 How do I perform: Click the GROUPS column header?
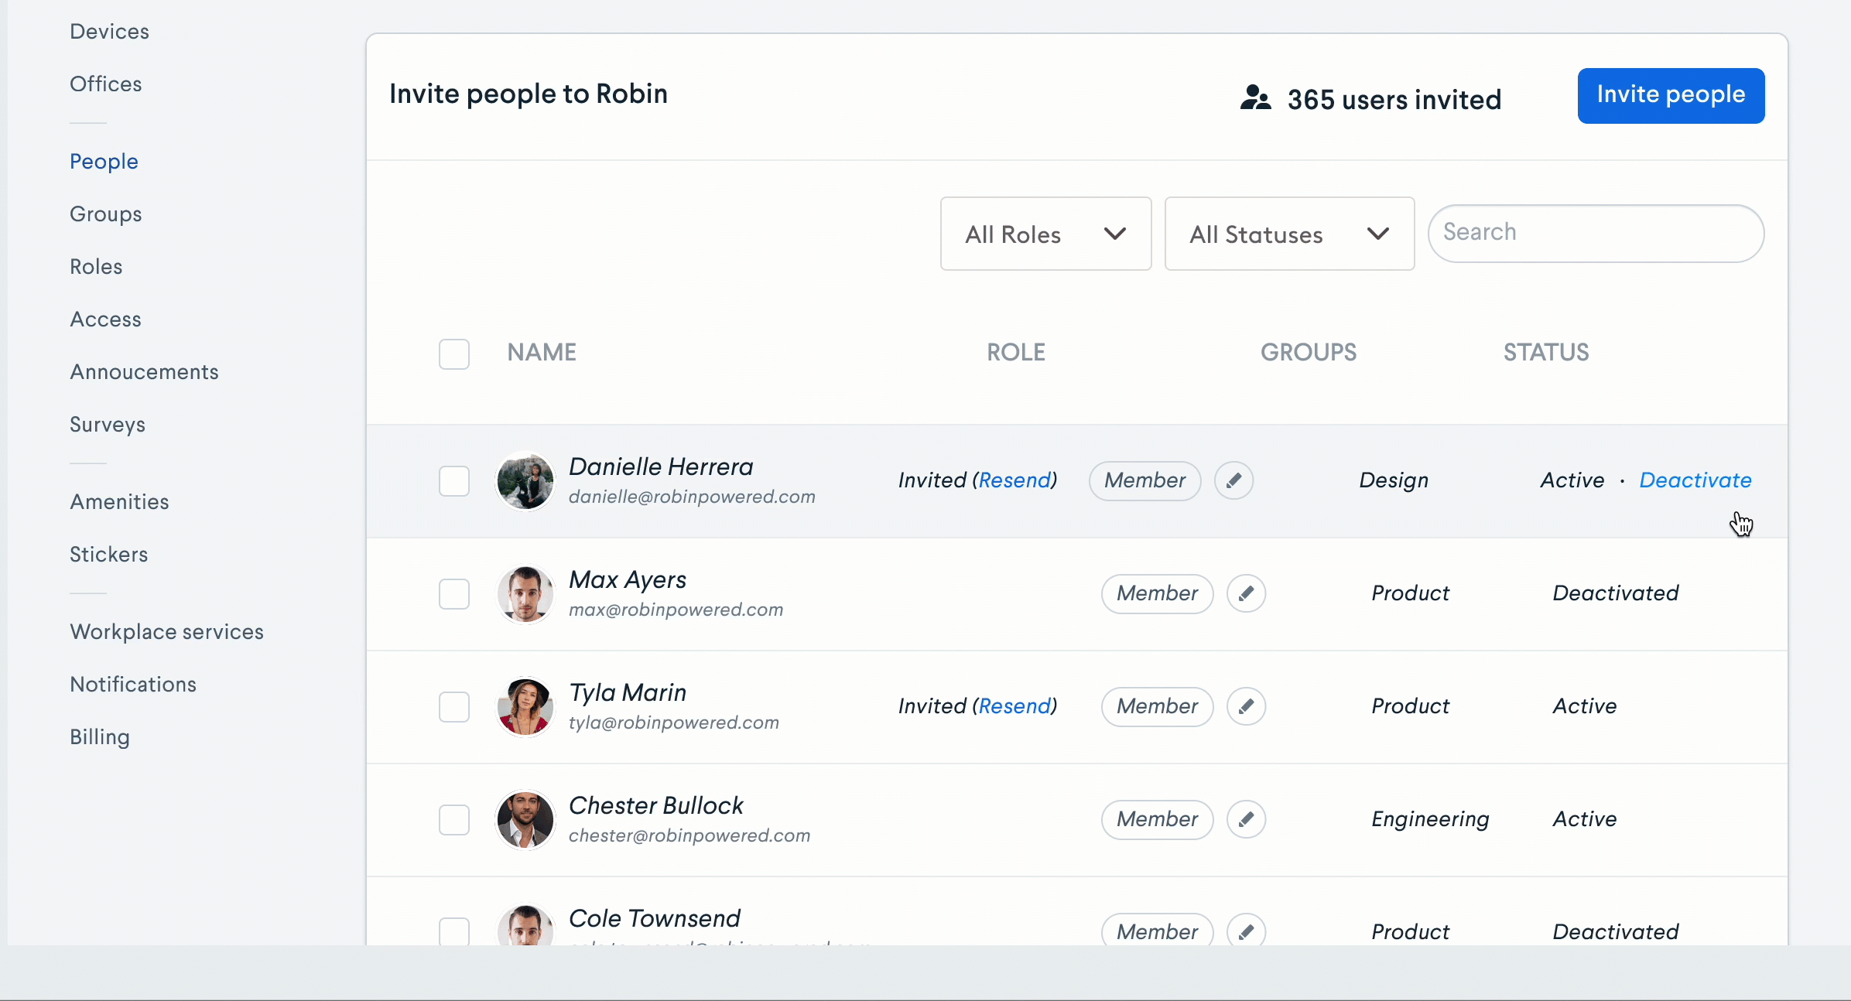pyautogui.click(x=1309, y=352)
